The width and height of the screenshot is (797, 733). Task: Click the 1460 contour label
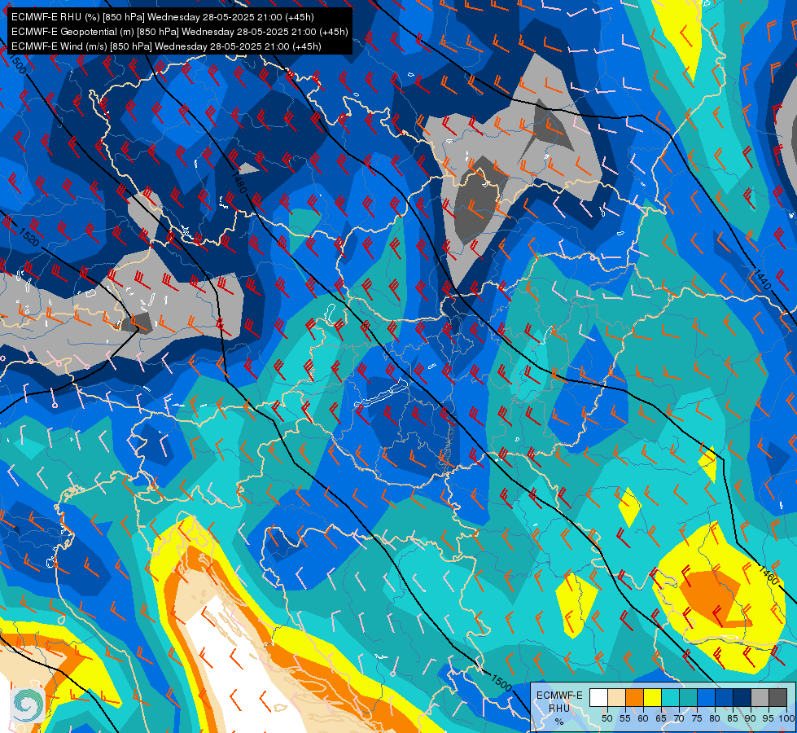tap(768, 574)
